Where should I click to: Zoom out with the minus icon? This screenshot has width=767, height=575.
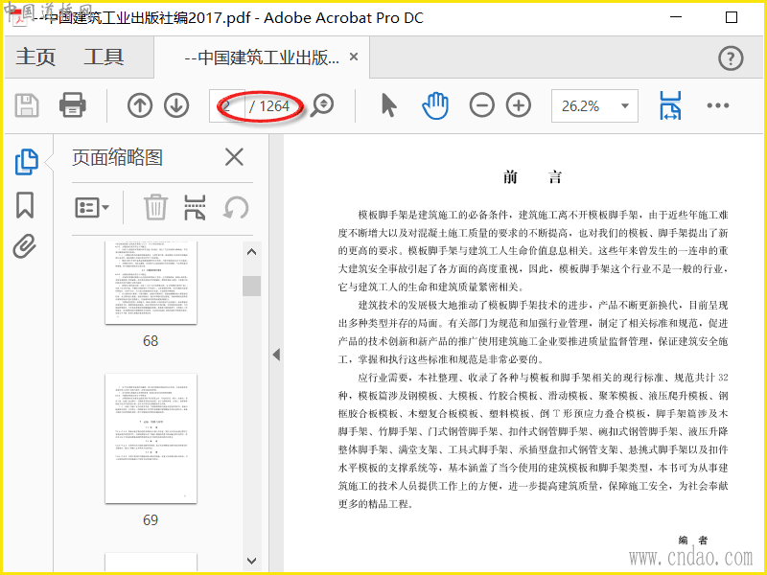click(482, 105)
